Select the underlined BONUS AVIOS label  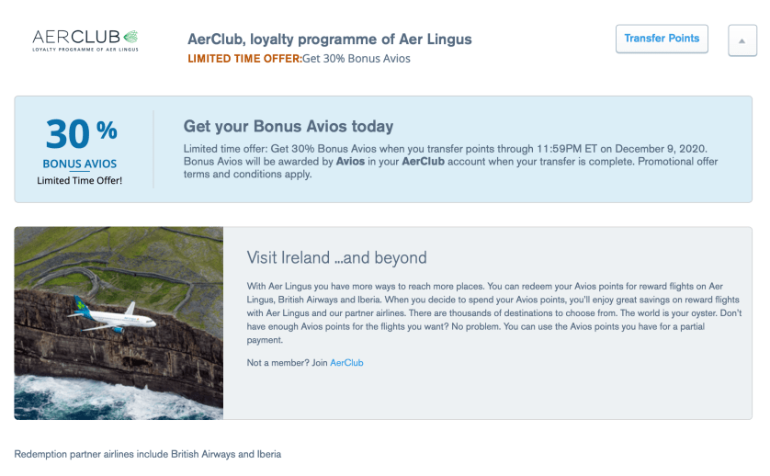[x=80, y=164]
